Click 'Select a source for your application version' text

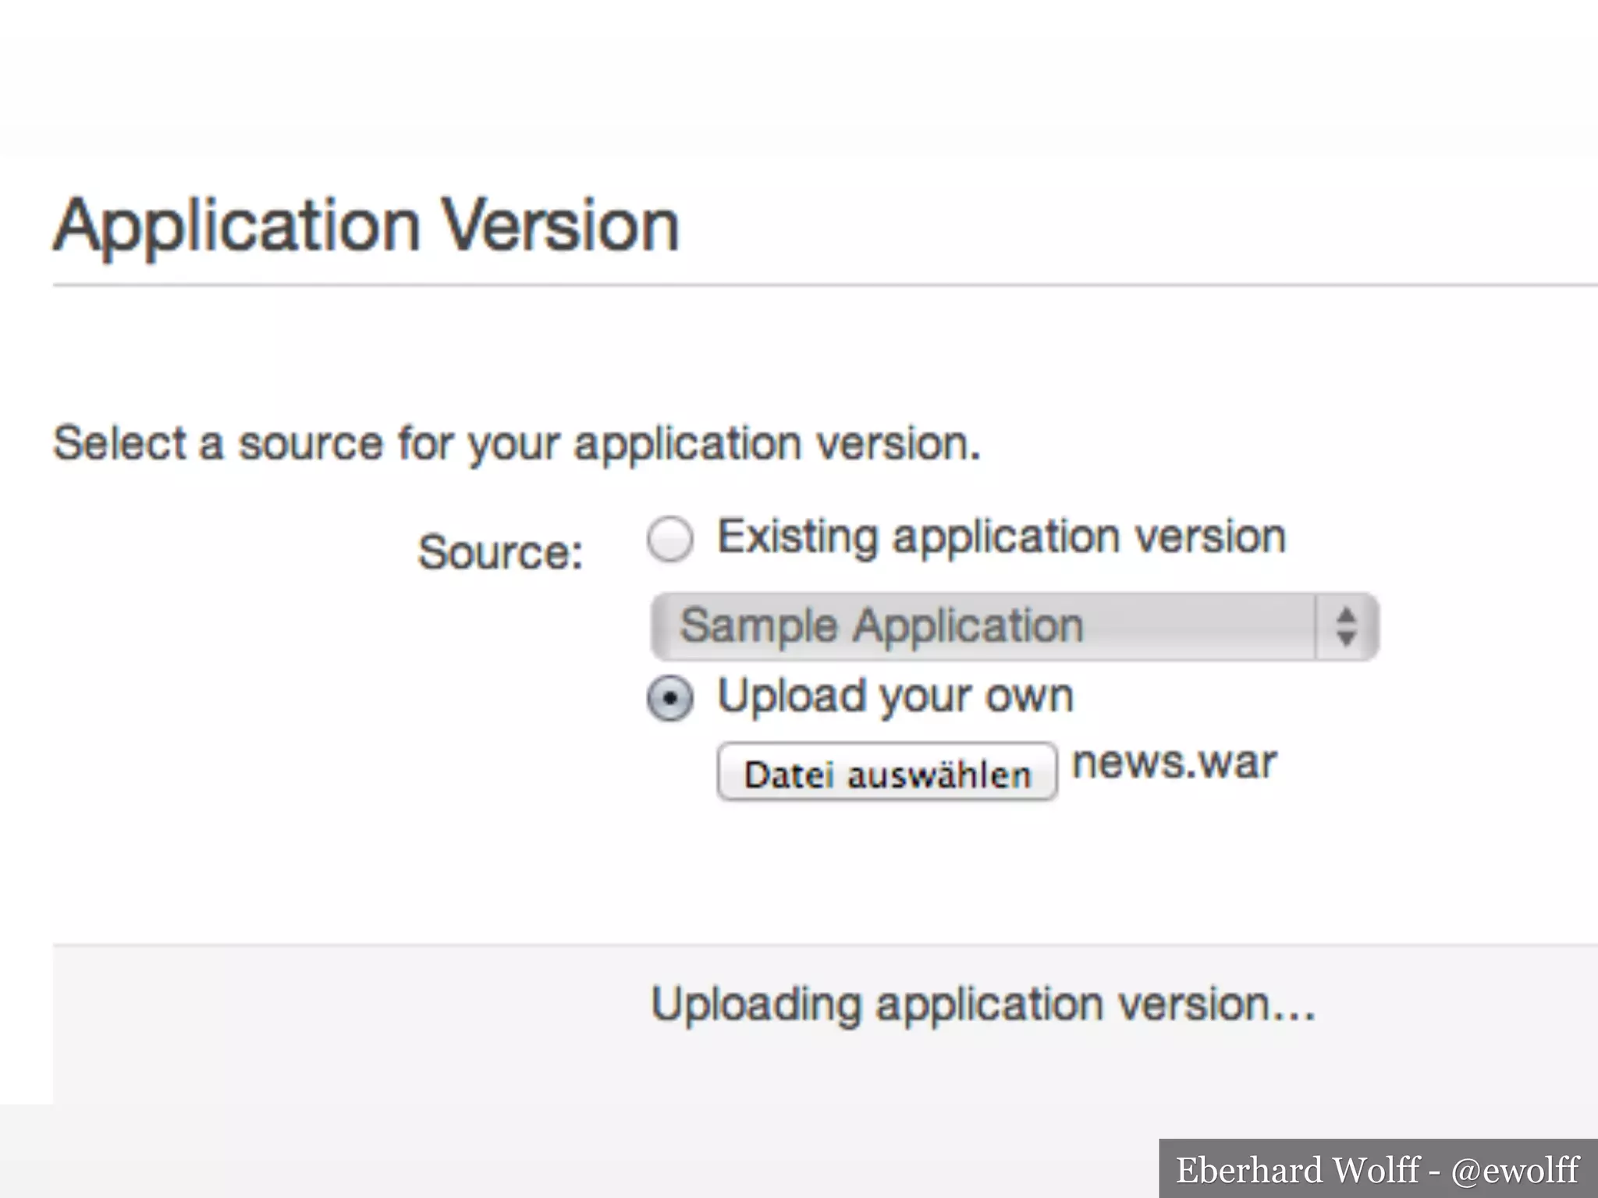click(516, 444)
